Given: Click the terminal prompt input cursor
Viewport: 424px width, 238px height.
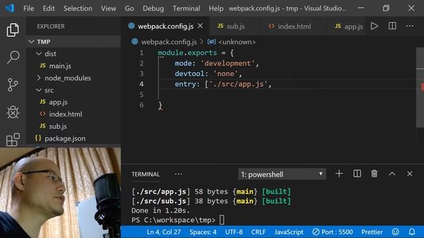Looking at the screenshot, I should pos(222,220).
